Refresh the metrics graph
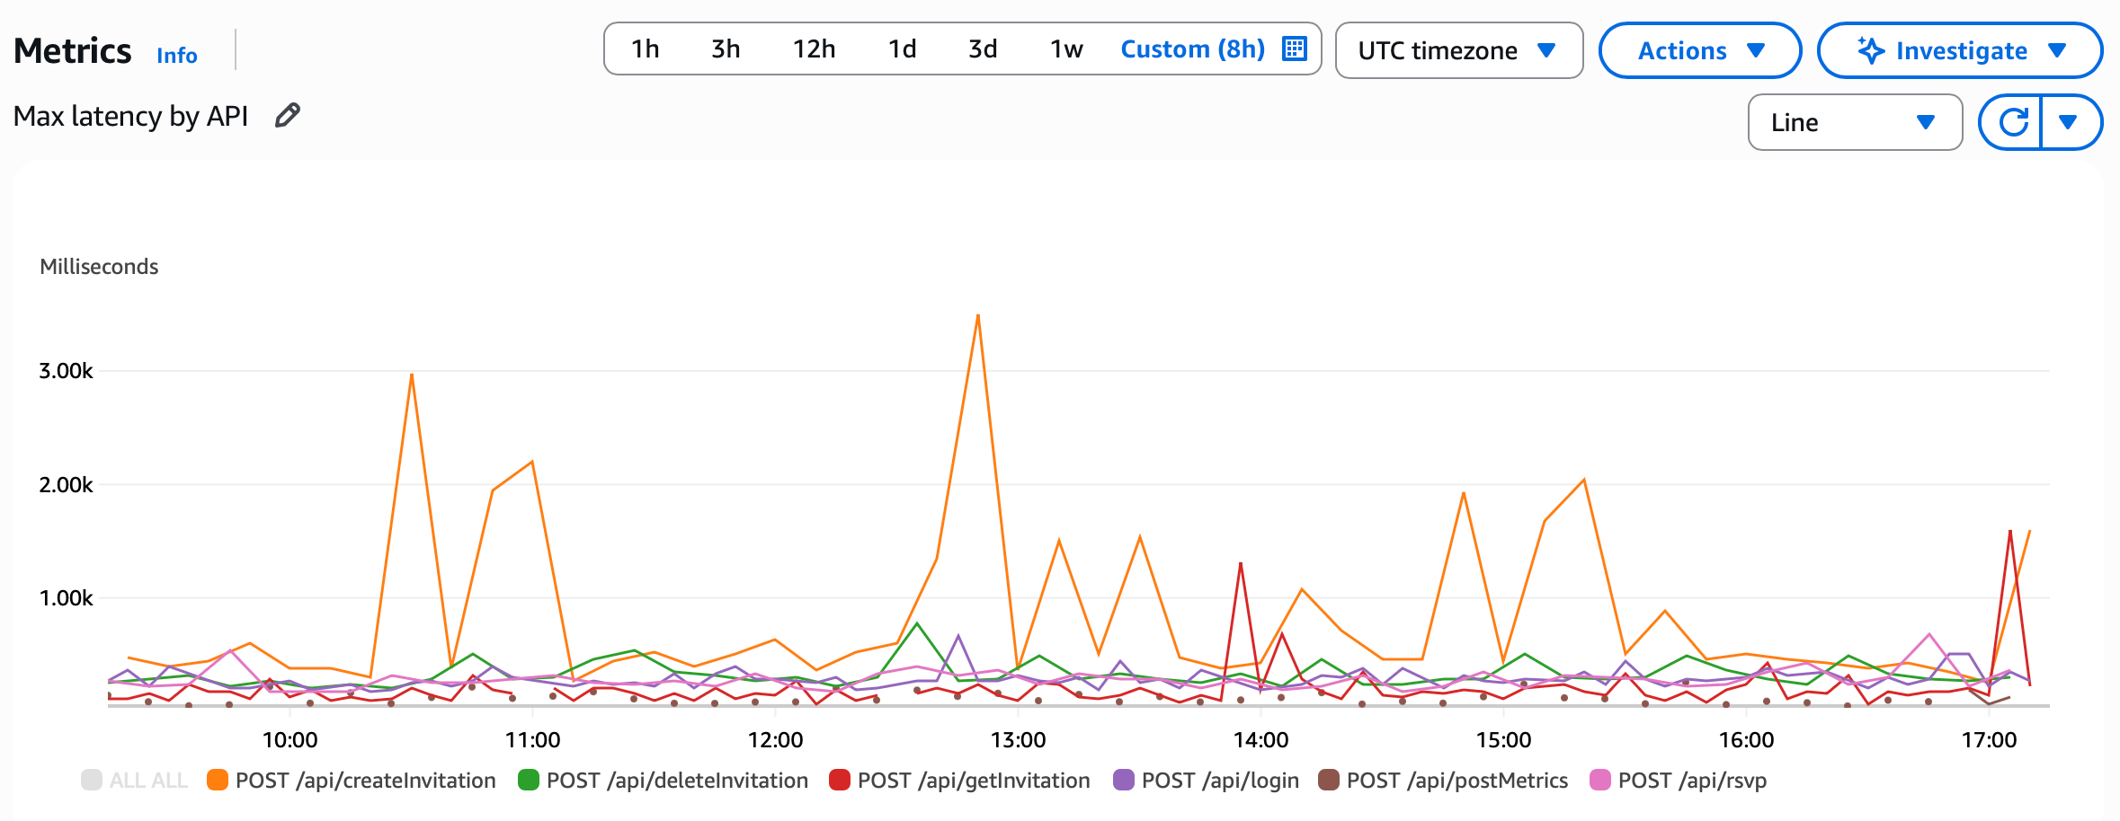 click(x=2012, y=122)
